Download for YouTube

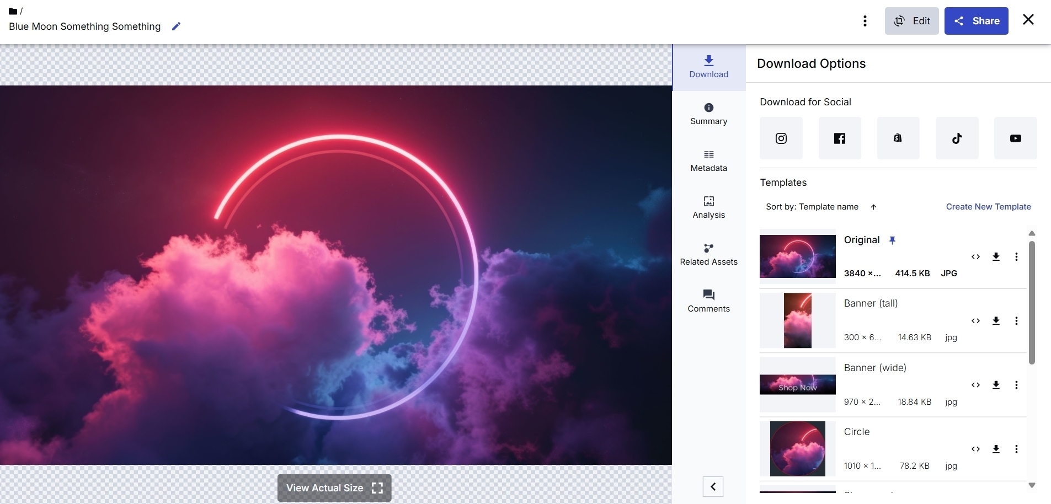pos(1016,138)
